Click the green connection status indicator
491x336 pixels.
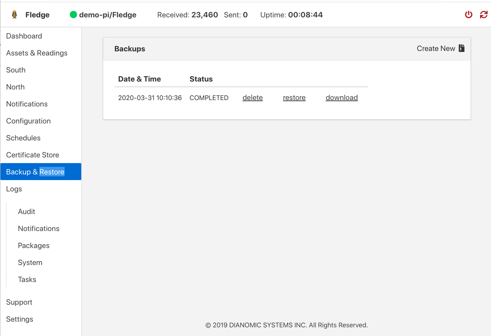pos(73,15)
